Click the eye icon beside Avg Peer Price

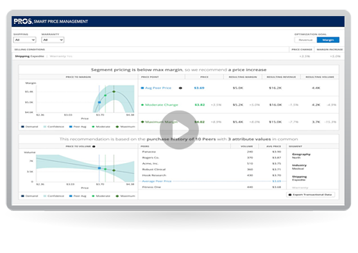(x=180, y=88)
